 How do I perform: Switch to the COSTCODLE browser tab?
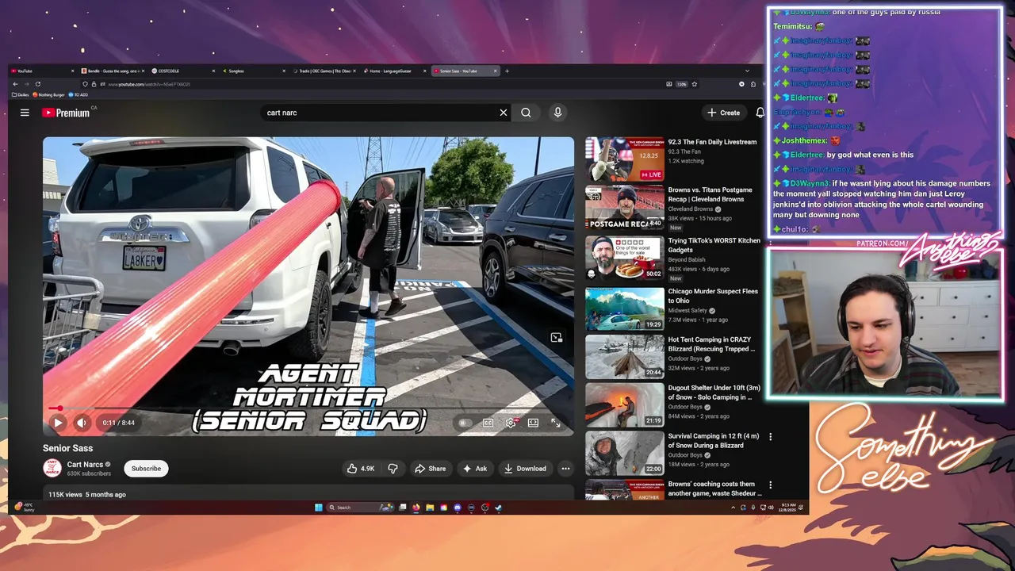click(182, 71)
